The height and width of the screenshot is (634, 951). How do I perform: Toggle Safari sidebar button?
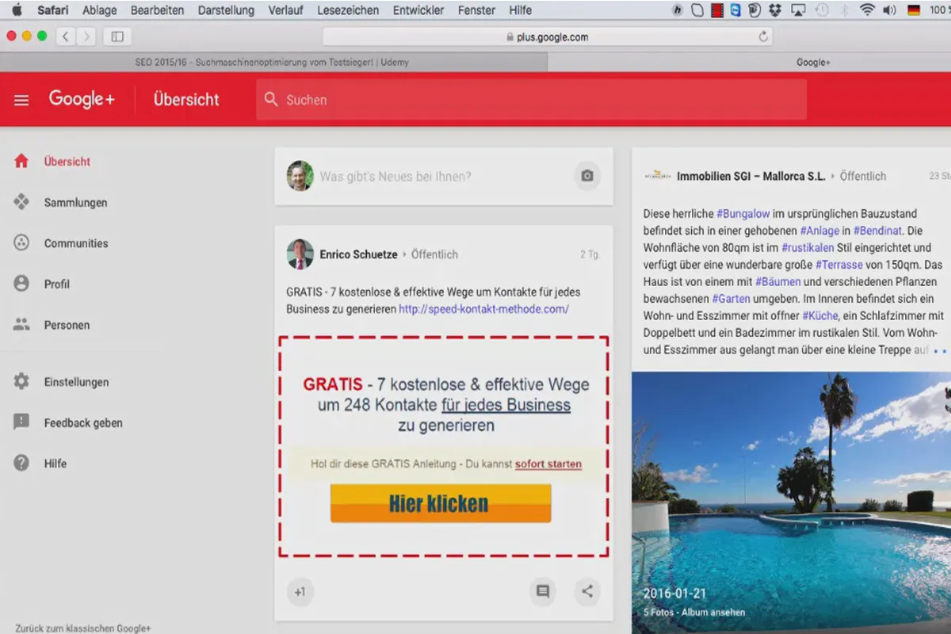117,36
